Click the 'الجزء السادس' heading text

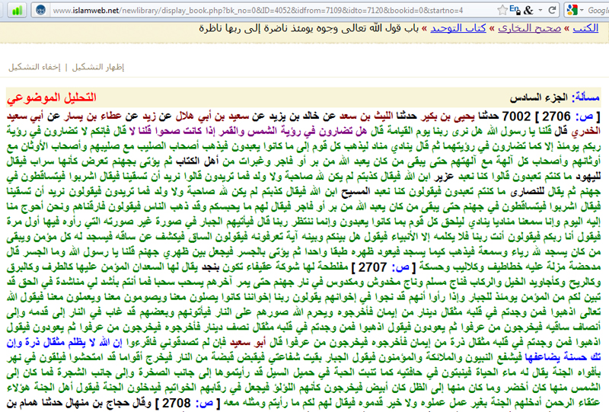[539, 97]
